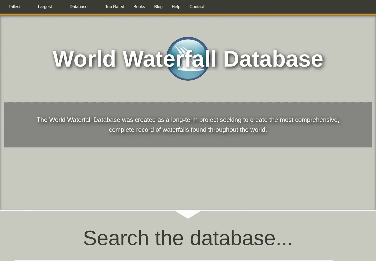Open the Books page
Viewport: 376px width, 261px height.
coord(139,7)
